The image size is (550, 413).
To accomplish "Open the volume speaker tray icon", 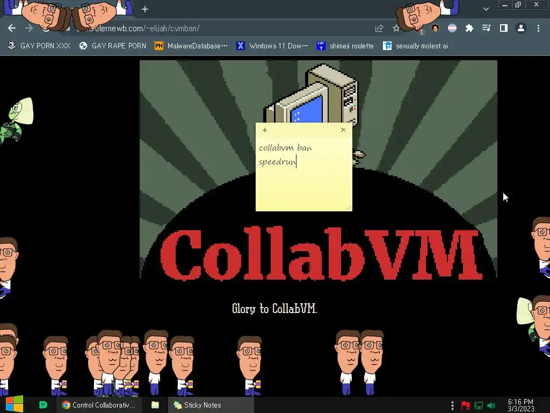I will pos(491,405).
